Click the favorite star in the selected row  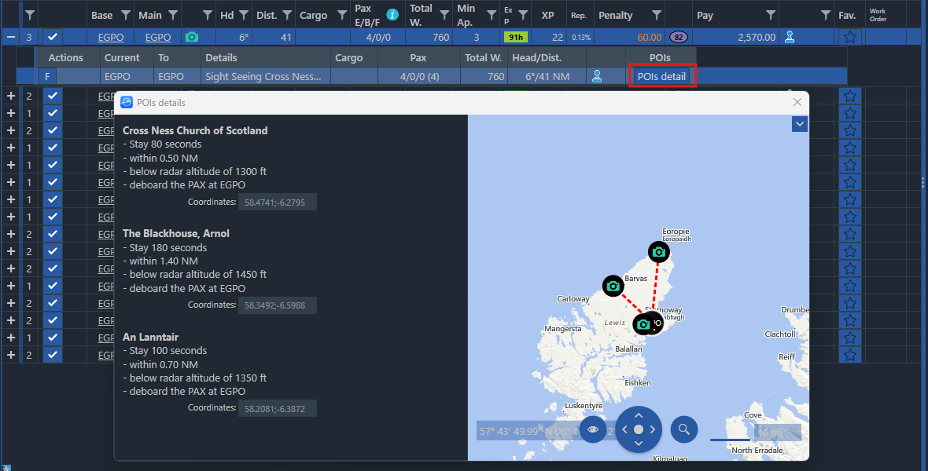click(x=849, y=37)
